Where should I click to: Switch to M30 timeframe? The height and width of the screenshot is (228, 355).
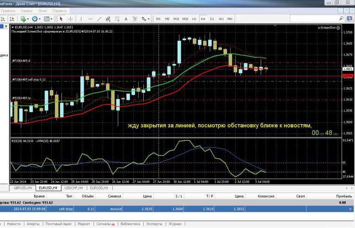(185, 19)
